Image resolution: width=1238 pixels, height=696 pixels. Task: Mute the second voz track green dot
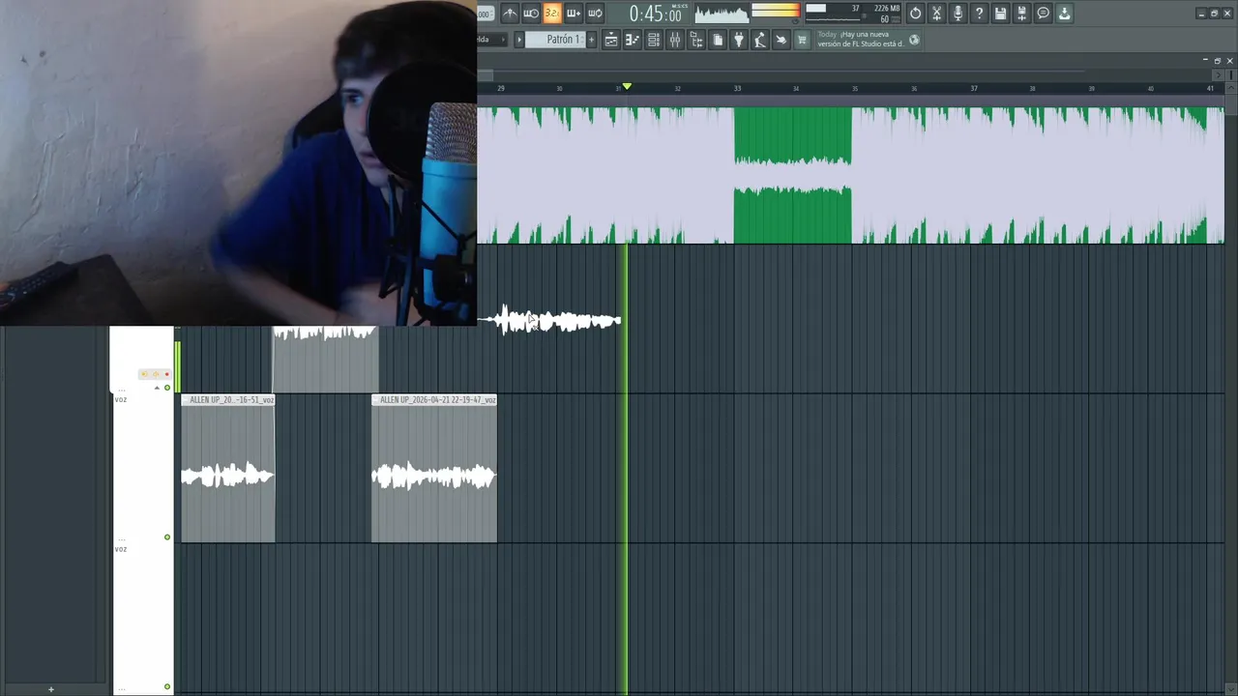point(167,687)
